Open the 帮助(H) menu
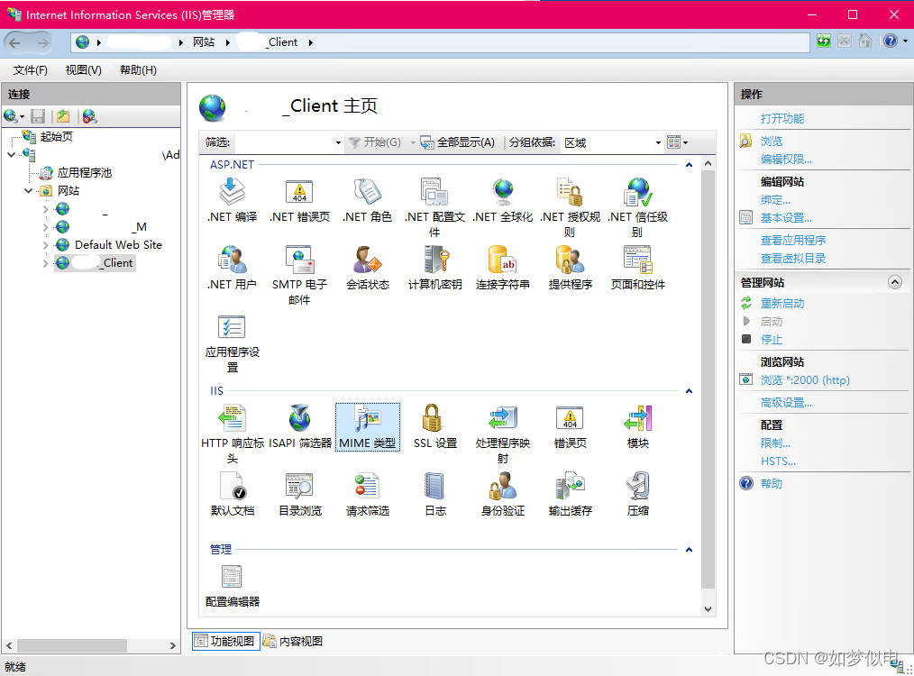 click(x=138, y=70)
